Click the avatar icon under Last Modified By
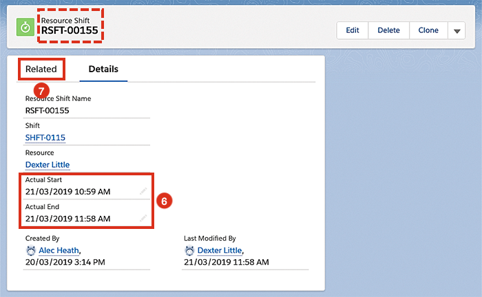 189,251
